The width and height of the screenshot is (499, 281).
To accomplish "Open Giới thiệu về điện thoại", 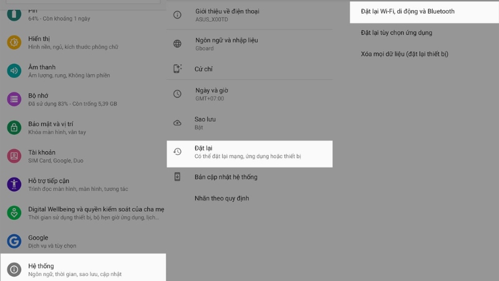I will point(226,15).
